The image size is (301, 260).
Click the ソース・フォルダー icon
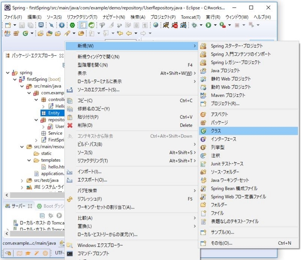click(203, 172)
